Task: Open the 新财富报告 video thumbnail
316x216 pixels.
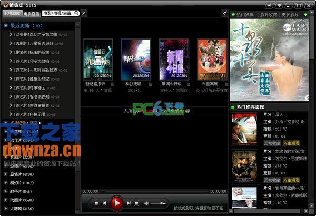Action: point(98,60)
